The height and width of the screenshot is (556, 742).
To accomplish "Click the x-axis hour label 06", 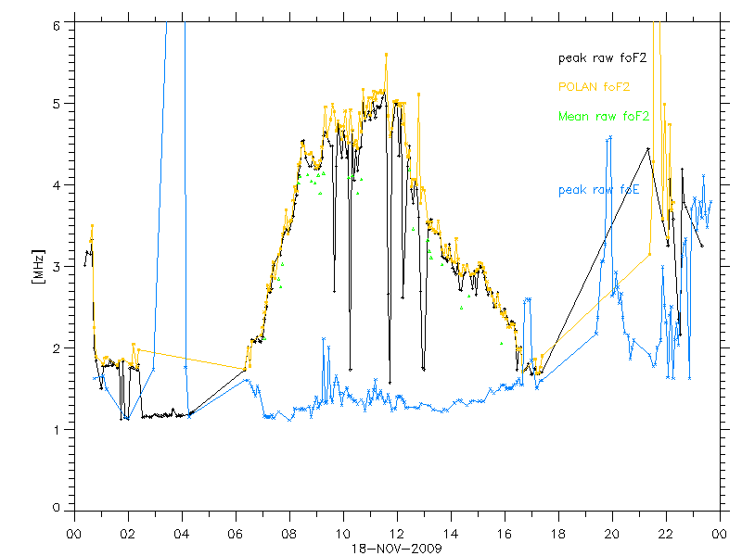I will [236, 535].
